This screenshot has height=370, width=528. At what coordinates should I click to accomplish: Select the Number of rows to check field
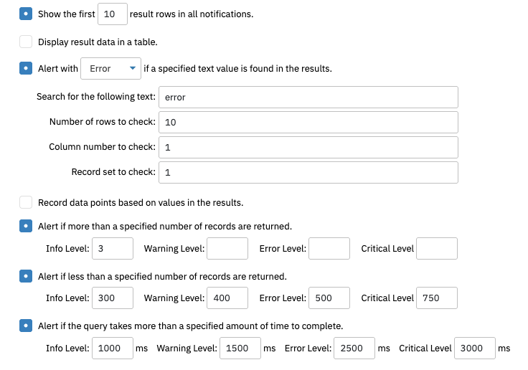308,122
